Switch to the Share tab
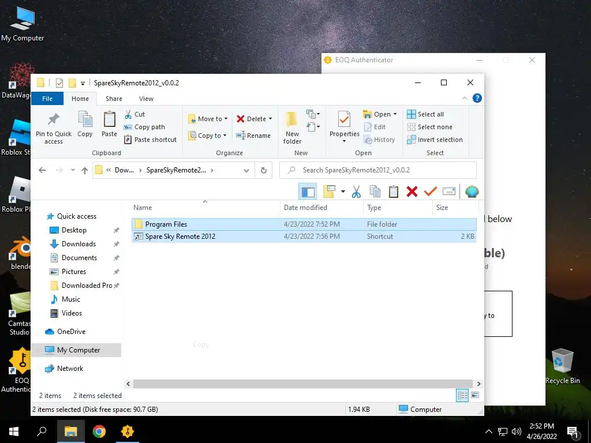The height and width of the screenshot is (443, 591). (x=114, y=99)
